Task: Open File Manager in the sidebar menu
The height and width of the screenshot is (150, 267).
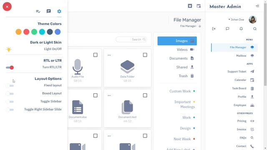Action: 234,47
